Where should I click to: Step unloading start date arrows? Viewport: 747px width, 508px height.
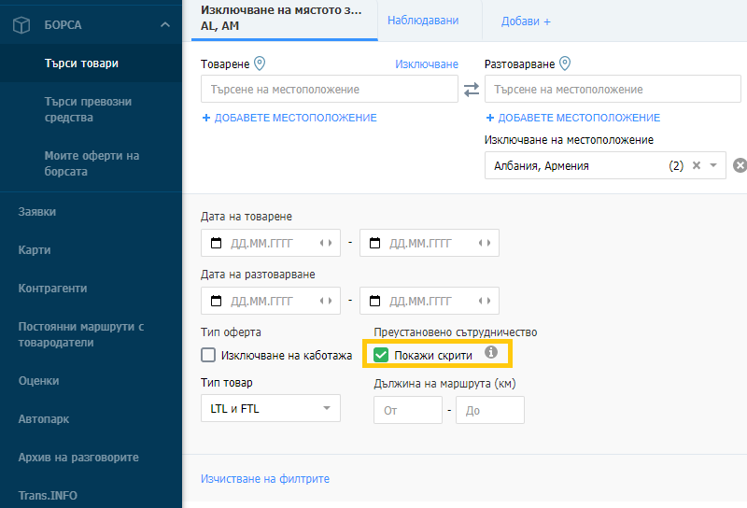tap(326, 301)
